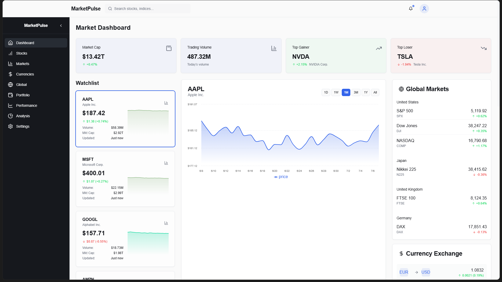
Task: Click the dollar icon beside Currency Exchange
Action: point(401,254)
